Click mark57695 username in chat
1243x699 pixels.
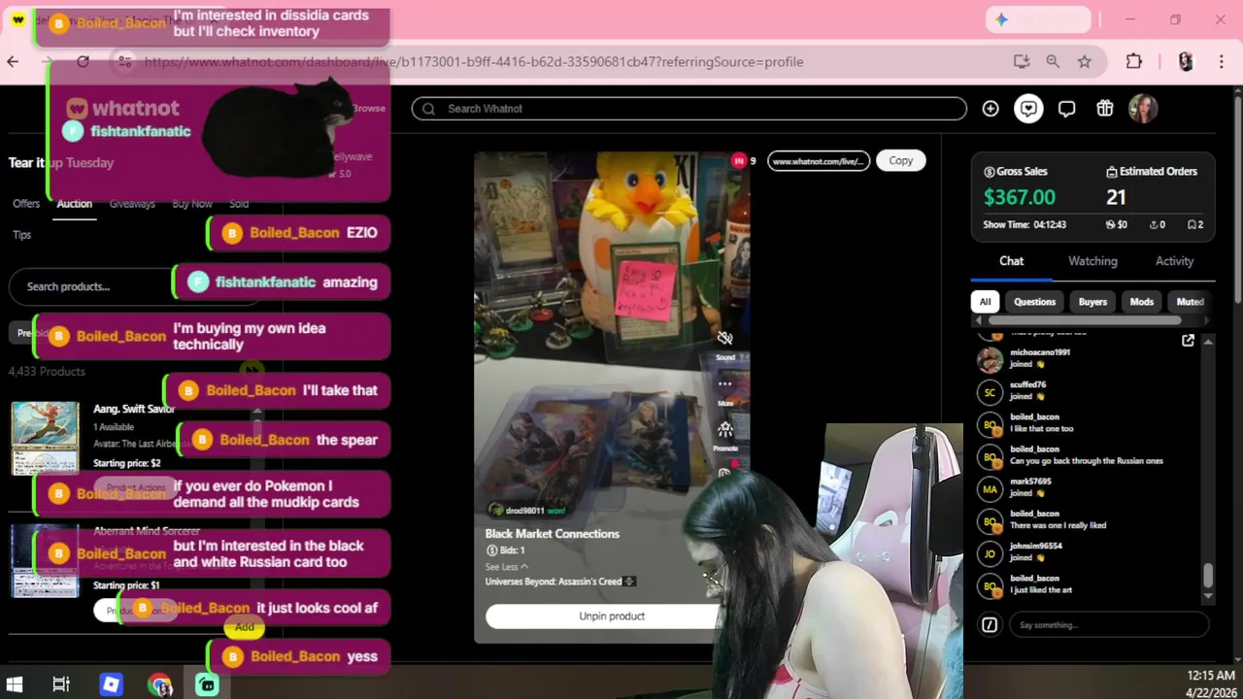pos(1030,482)
